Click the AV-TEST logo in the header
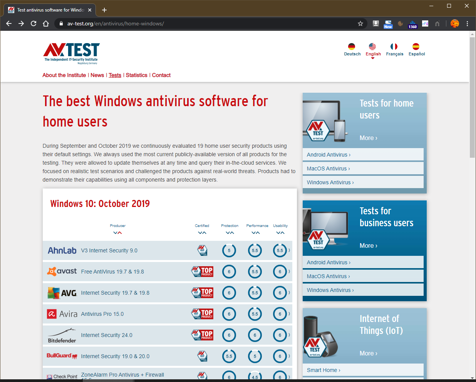This screenshot has width=476, height=382. (x=72, y=53)
